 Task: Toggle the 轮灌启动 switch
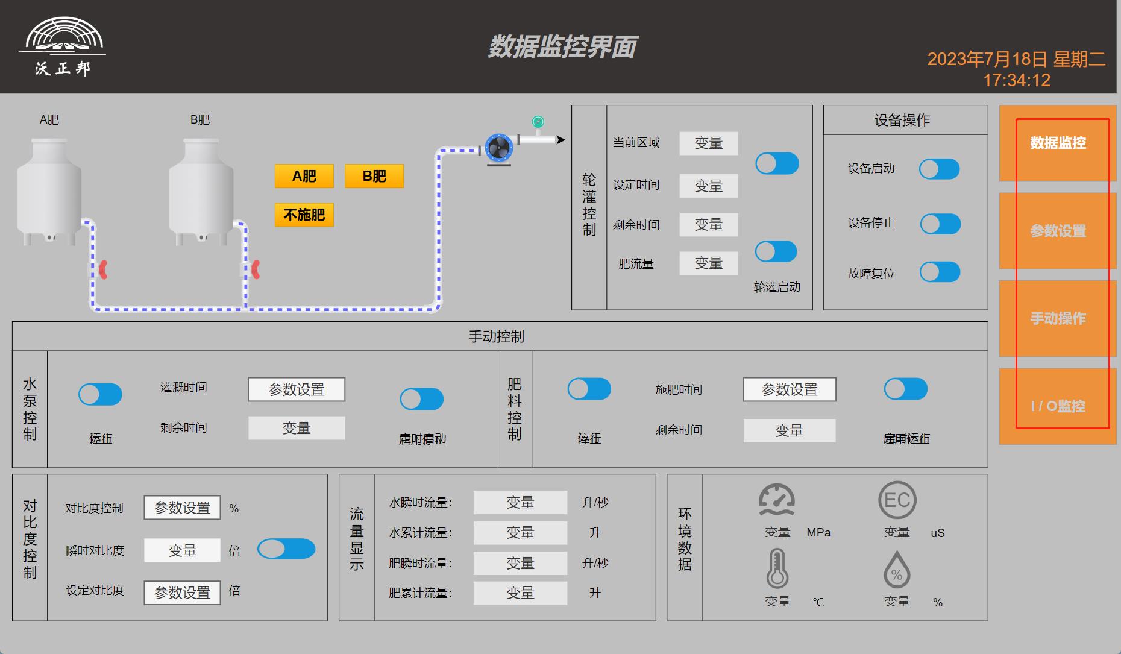pos(776,251)
